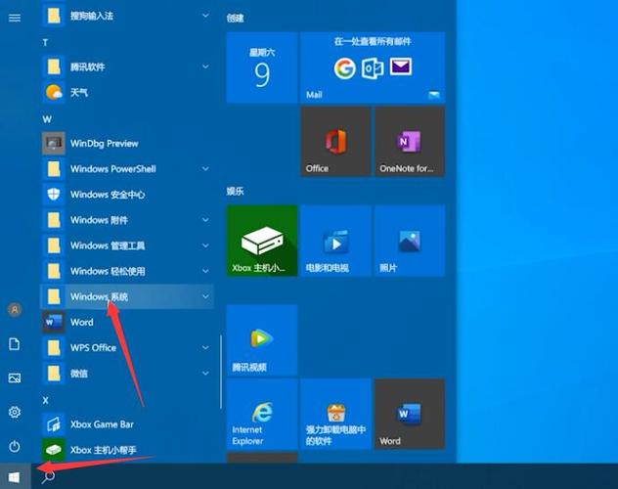Viewport: 618px width, 489px height.
Task: Open the Movies & TV tile
Action: [x=335, y=241]
